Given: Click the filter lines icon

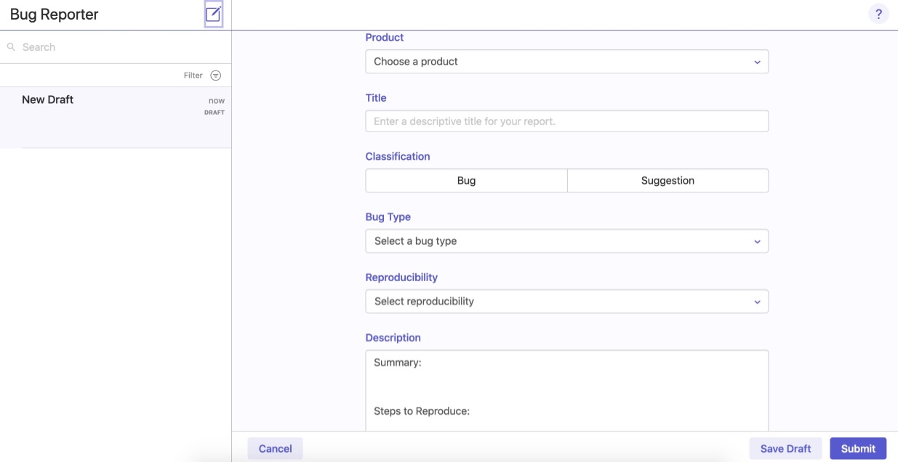Looking at the screenshot, I should coord(215,76).
